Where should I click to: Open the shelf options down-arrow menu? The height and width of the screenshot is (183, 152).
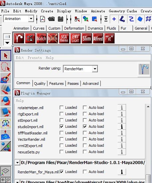click(7, 43)
